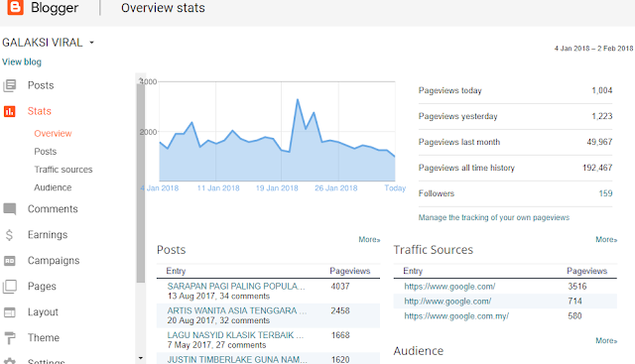Click the date range 4 Jan 2018 – 2 Feb 2018
Viewport: 635px width, 364px height.
(x=593, y=49)
